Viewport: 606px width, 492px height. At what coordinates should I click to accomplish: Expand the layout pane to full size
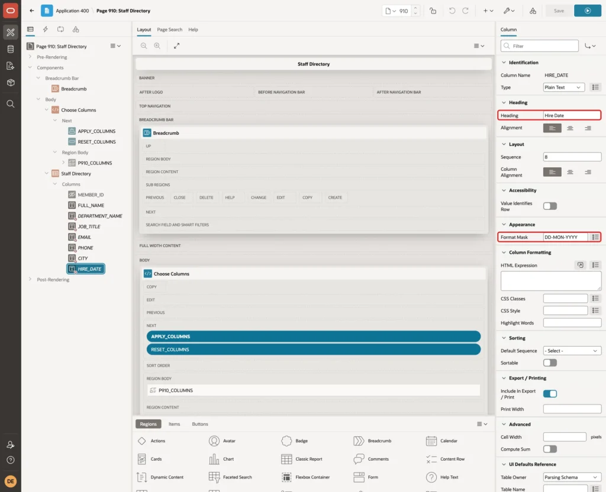176,46
